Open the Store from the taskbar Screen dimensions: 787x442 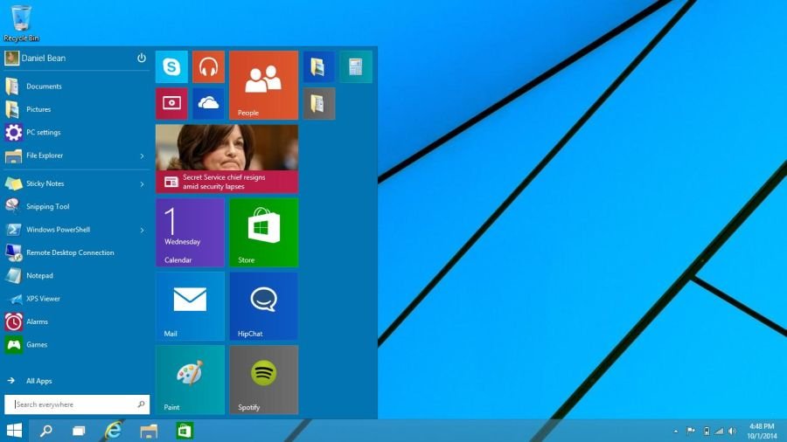click(x=185, y=431)
